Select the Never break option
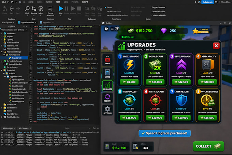Image resolution: width=232 pixels, height=155 pixels. [110, 8]
